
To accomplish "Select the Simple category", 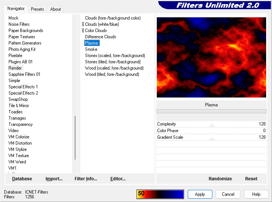I will [14, 81].
